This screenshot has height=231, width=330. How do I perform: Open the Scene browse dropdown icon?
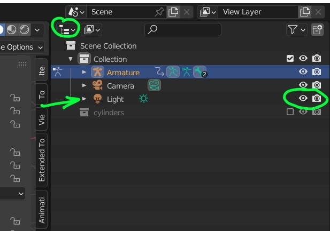pyautogui.click(x=76, y=12)
